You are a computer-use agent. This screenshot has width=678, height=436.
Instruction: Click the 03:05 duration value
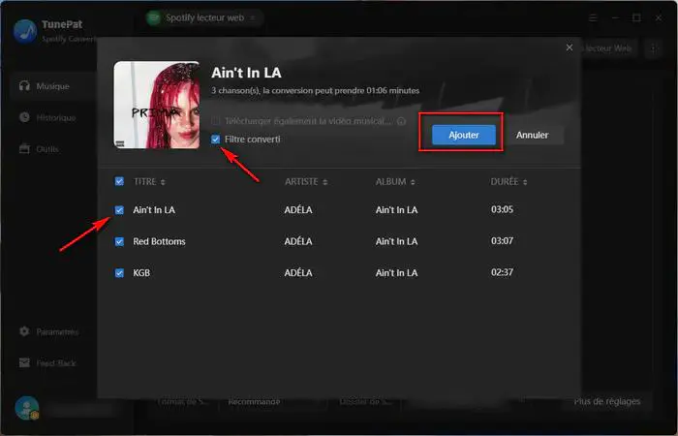point(502,209)
